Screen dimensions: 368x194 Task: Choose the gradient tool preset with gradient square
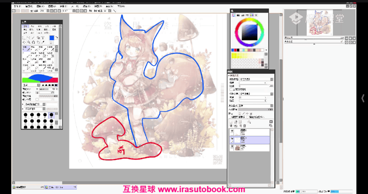click(42, 60)
